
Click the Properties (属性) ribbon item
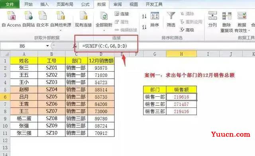click(122, 22)
